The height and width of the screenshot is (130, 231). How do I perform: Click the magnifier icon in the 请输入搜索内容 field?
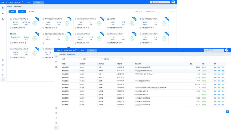170,11
